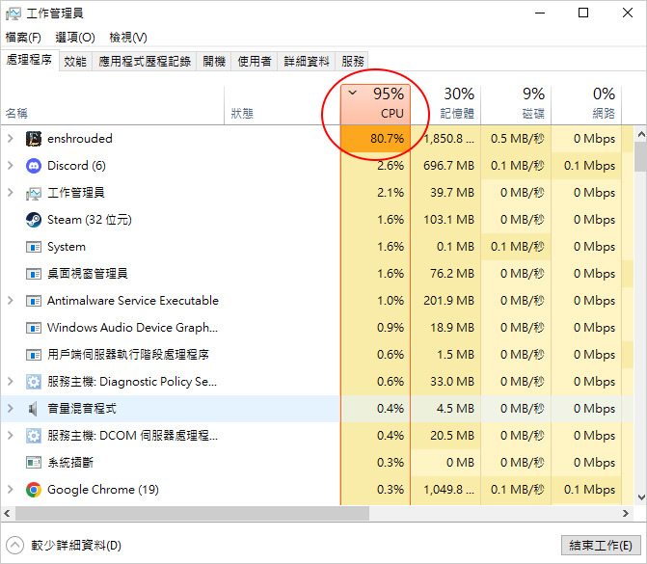This screenshot has width=647, height=564.
Task: Click the Antimalware Service Executable icon
Action: (34, 301)
